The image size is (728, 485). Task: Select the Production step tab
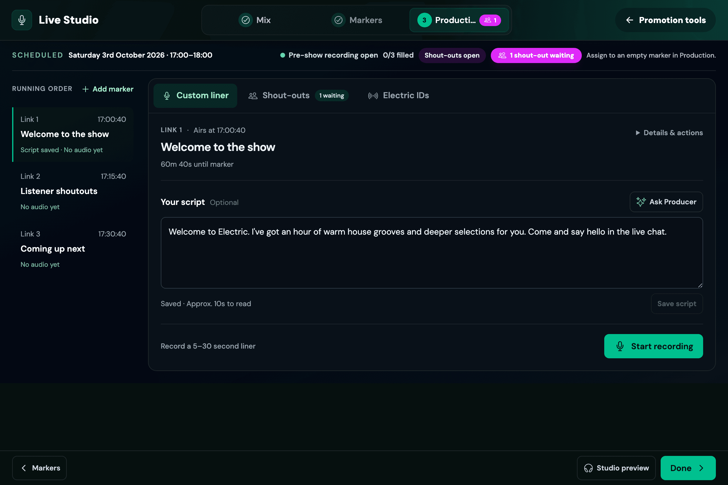(459, 20)
